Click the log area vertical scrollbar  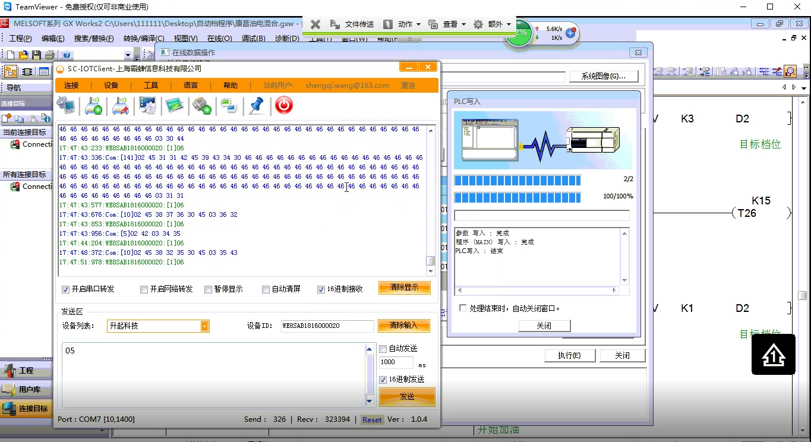[x=431, y=200]
